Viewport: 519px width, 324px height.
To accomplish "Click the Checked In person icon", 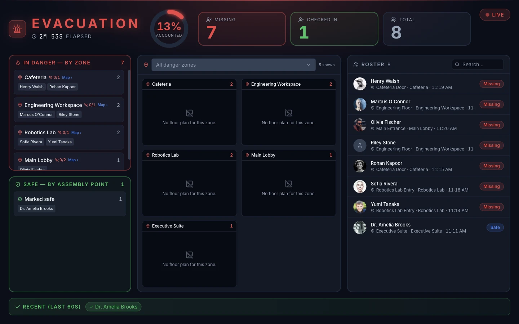I will tap(301, 20).
